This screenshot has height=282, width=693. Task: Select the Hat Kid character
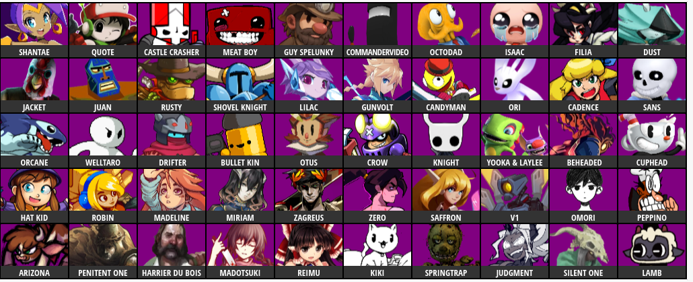(x=34, y=196)
